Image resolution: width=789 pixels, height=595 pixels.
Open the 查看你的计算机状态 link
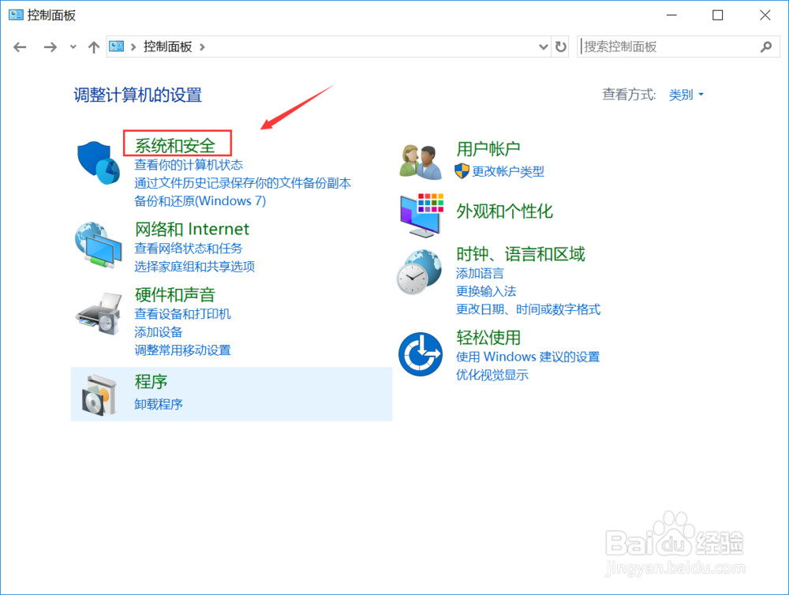(189, 165)
